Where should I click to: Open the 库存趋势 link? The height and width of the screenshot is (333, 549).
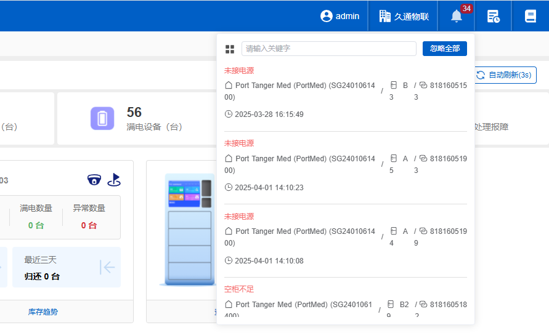(43, 312)
